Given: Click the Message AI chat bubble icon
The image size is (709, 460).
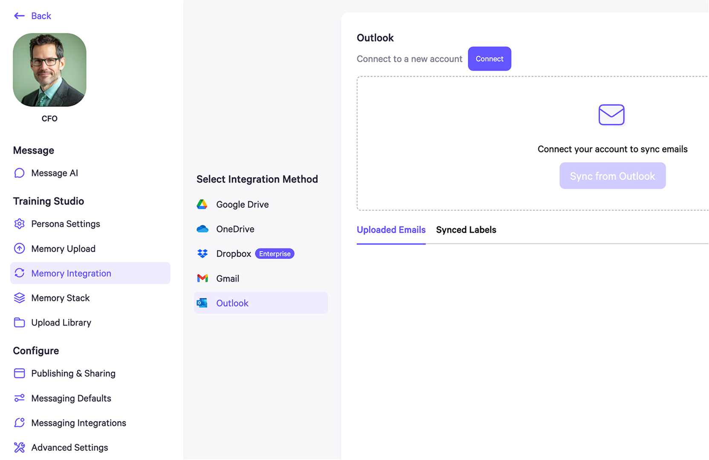Looking at the screenshot, I should click(x=19, y=173).
